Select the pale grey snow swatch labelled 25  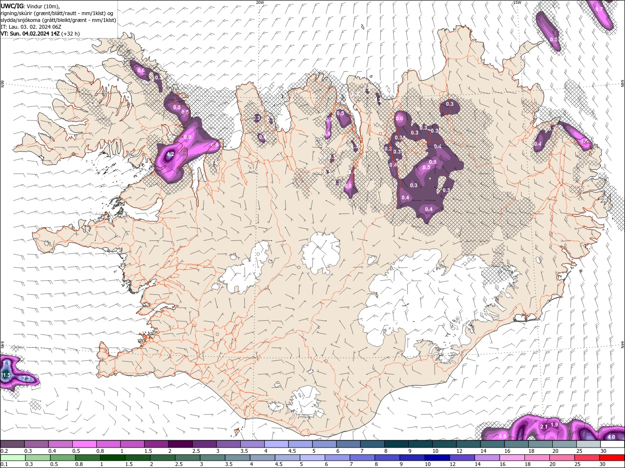point(588,444)
